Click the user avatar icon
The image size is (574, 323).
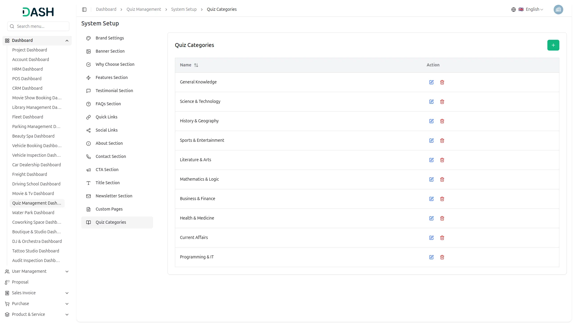[558, 10]
